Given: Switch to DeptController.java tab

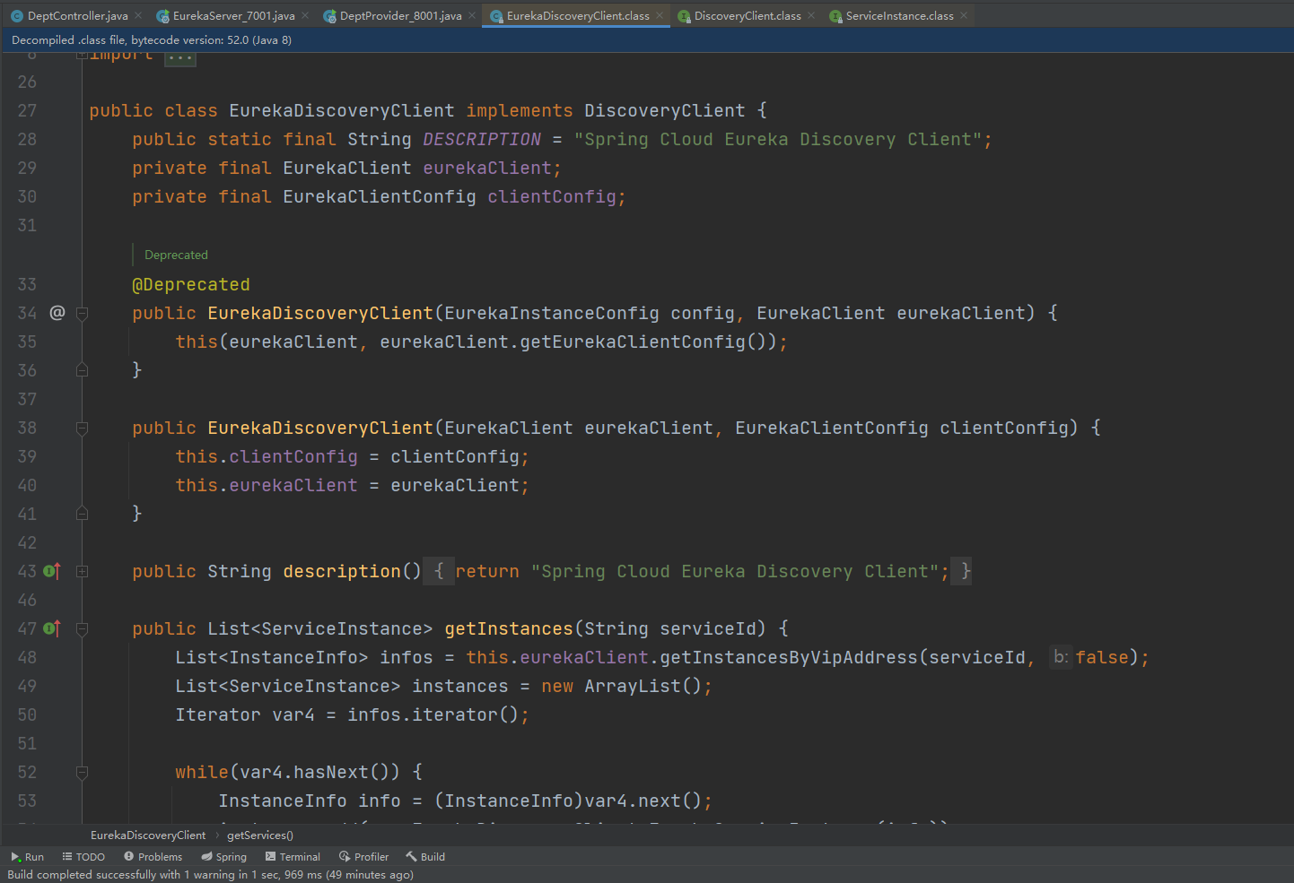Looking at the screenshot, I should pyautogui.click(x=77, y=15).
